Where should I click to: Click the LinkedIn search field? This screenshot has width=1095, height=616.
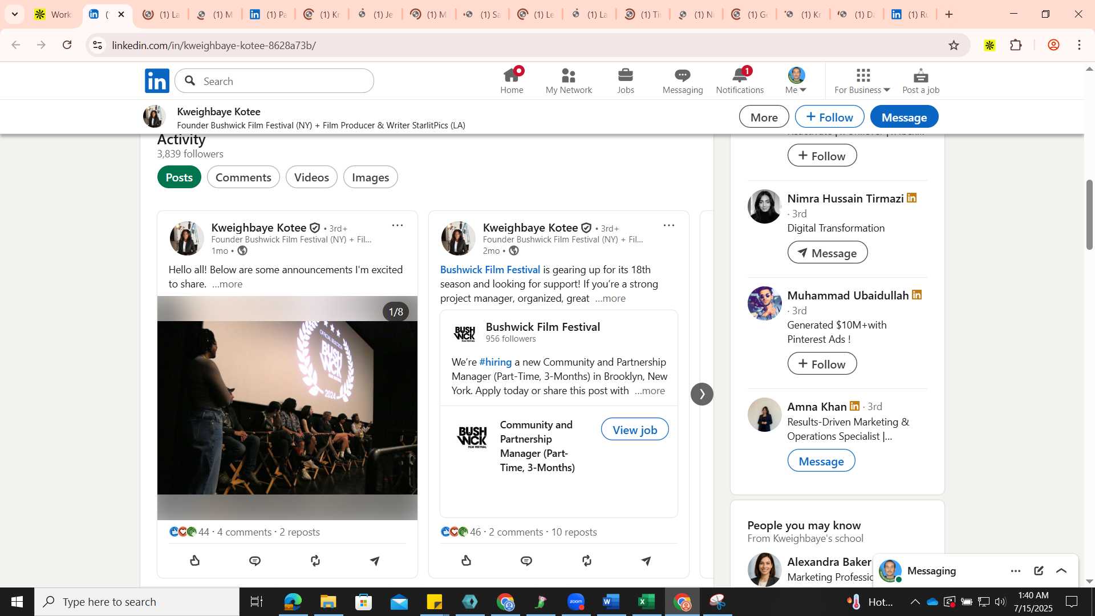274,81
